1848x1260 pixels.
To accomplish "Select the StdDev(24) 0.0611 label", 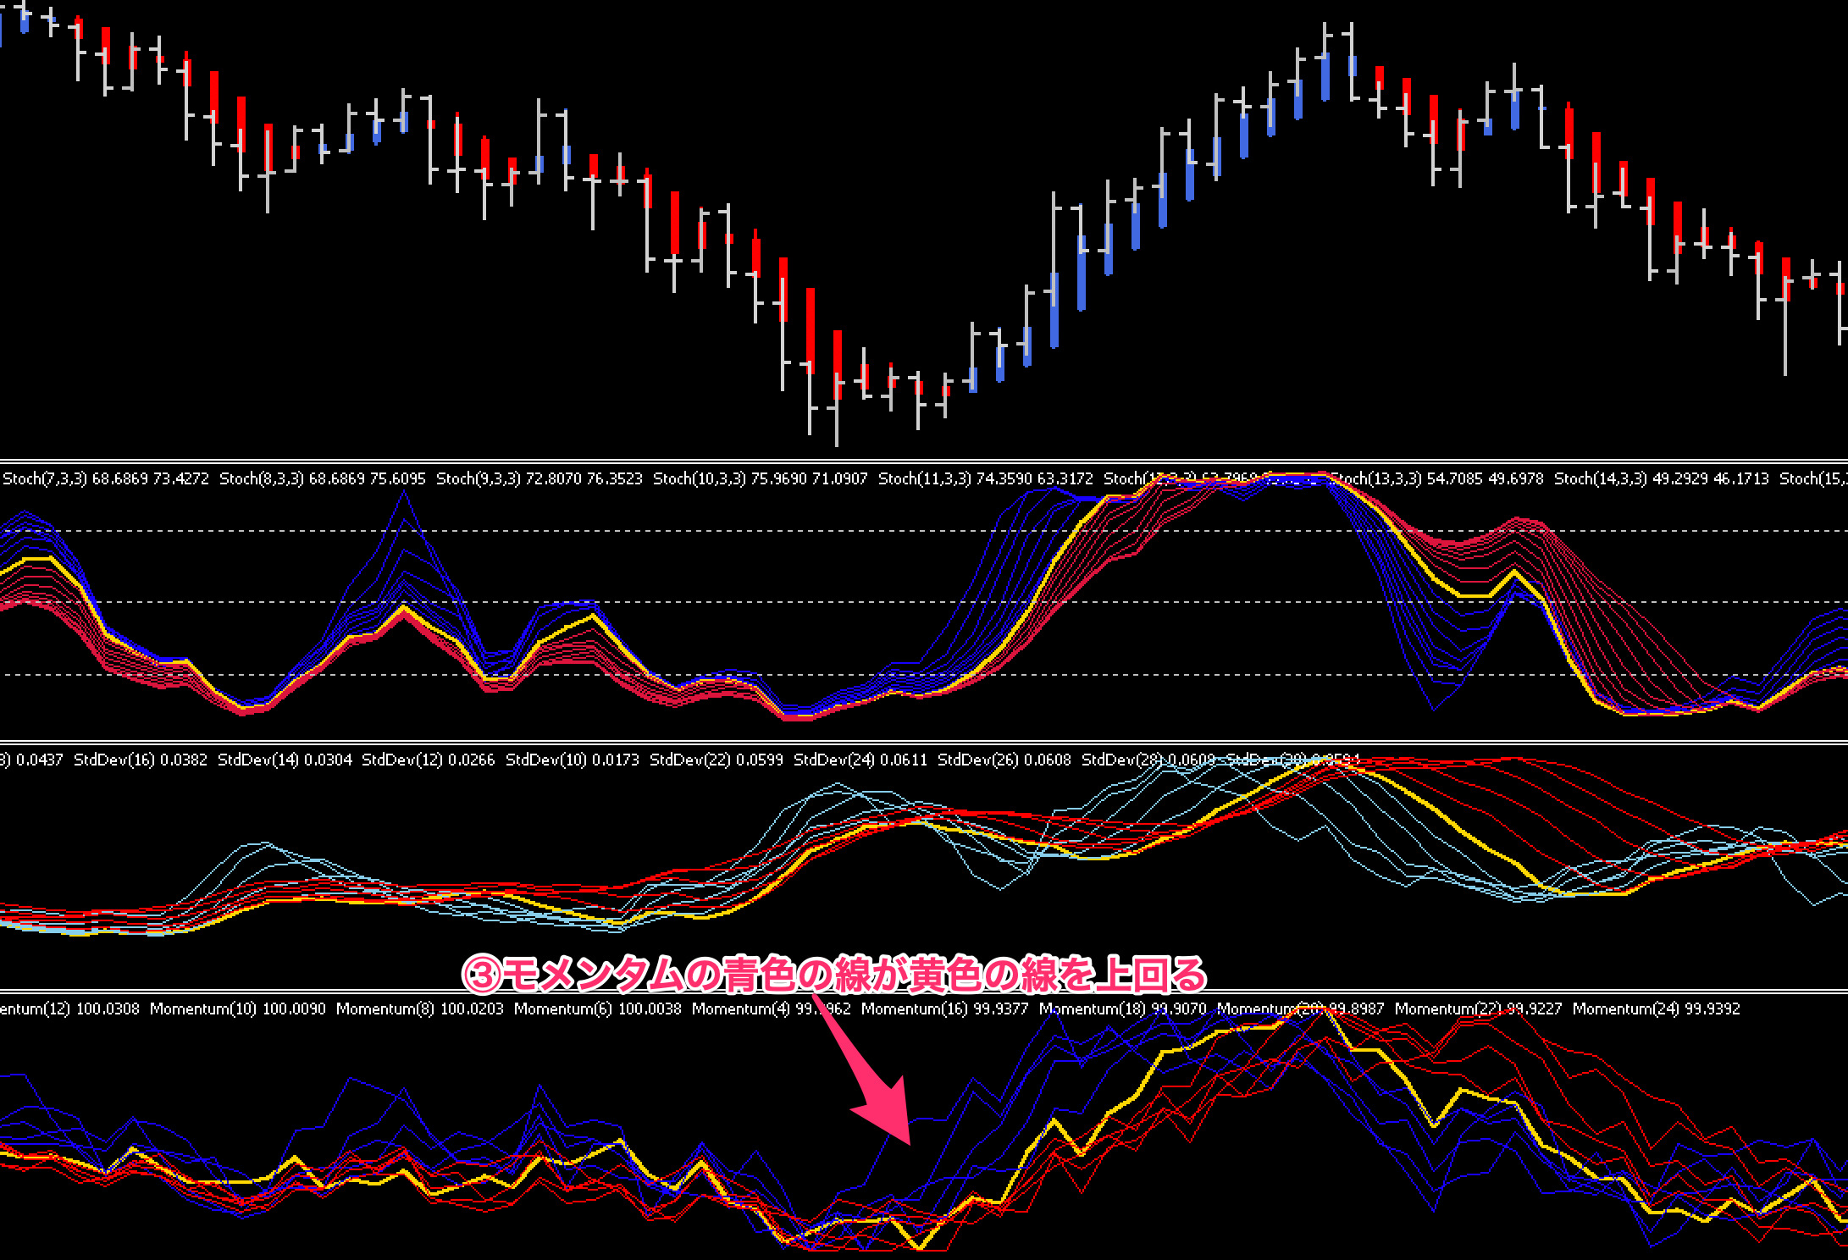I will click(x=860, y=760).
